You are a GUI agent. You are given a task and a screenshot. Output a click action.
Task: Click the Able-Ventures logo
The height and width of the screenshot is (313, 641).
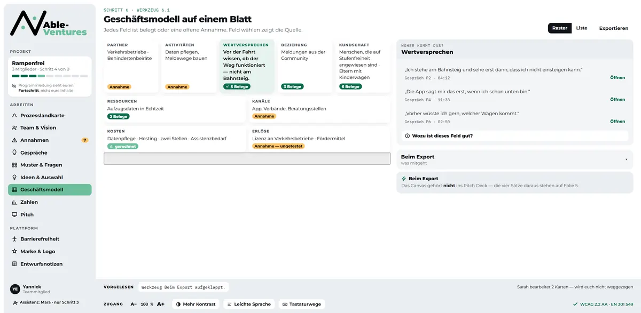point(49,24)
